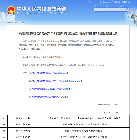Click the magnifying glass search icon
Screen dimensions: 137x140
pyautogui.click(x=127, y=9)
